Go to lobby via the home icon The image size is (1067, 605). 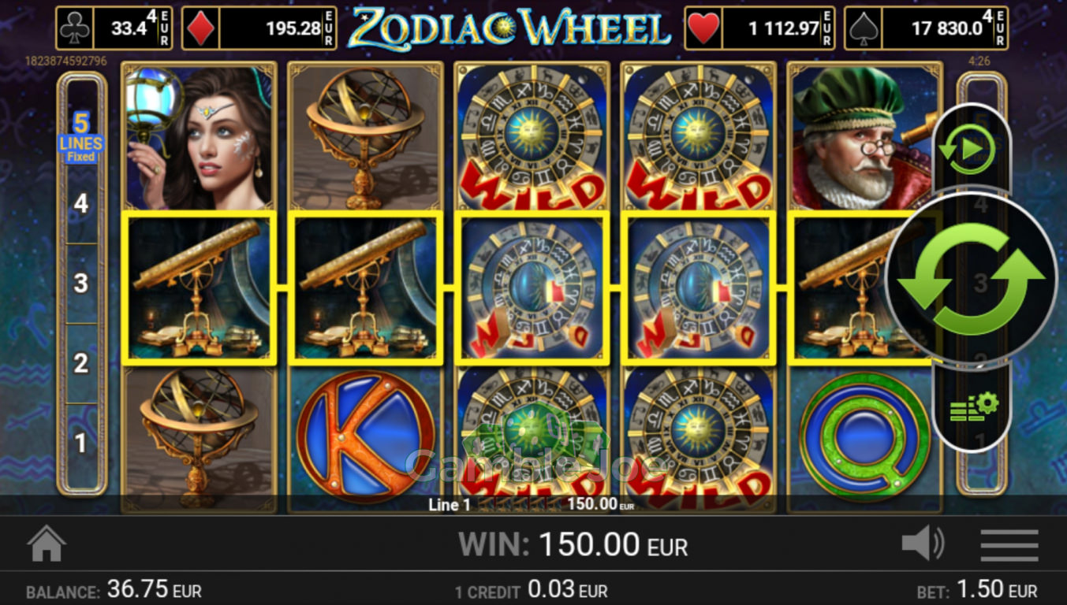(47, 544)
